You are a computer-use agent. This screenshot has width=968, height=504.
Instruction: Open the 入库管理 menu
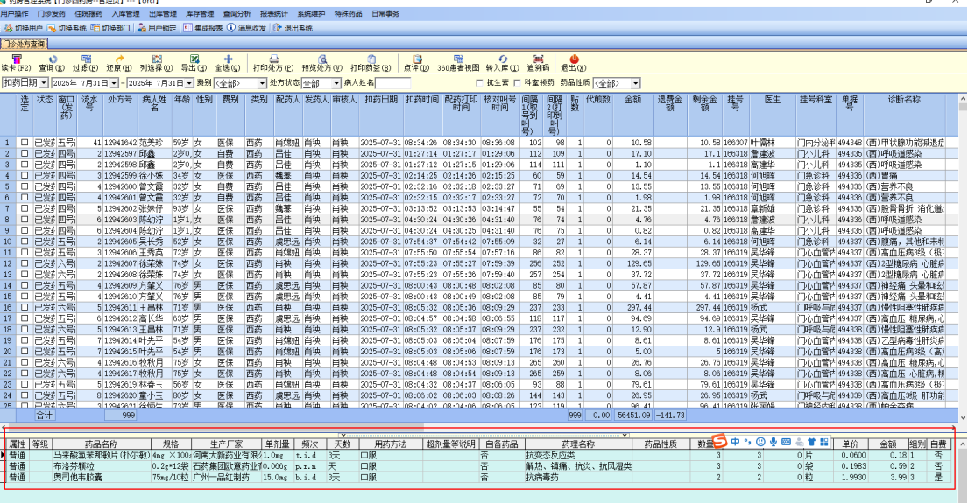(125, 13)
